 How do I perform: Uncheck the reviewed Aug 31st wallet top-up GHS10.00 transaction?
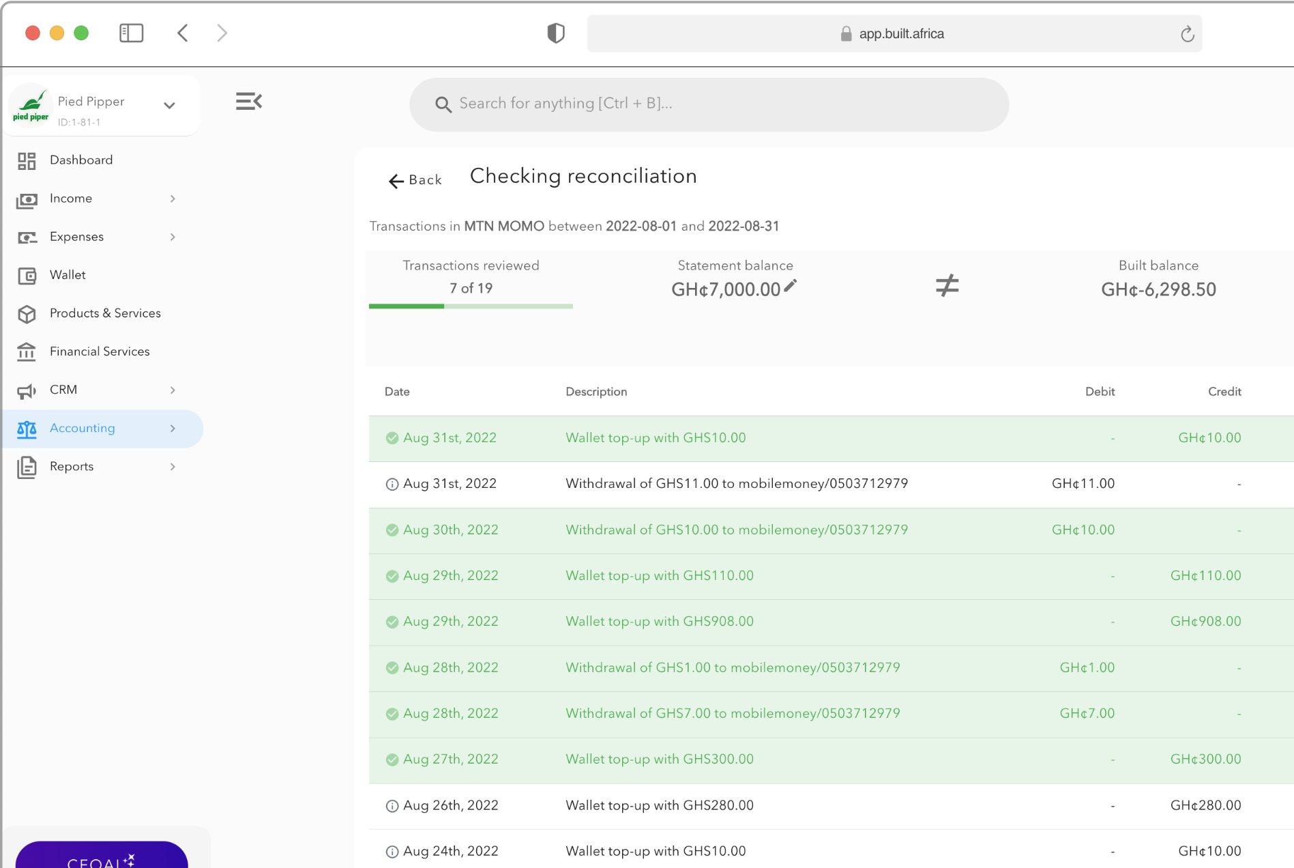click(392, 438)
